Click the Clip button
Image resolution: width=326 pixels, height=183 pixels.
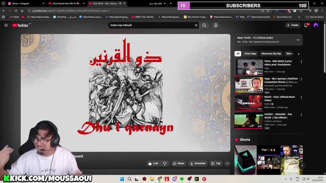point(216,163)
